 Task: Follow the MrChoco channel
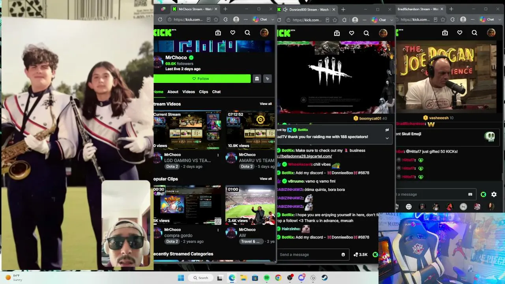tap(202, 78)
